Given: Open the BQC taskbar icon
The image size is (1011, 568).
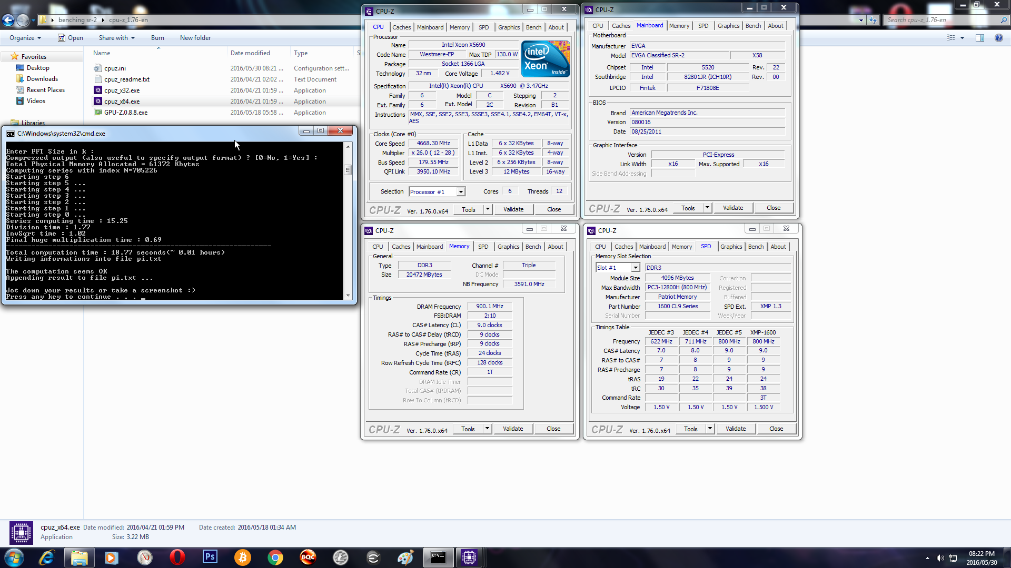Looking at the screenshot, I should (x=308, y=557).
